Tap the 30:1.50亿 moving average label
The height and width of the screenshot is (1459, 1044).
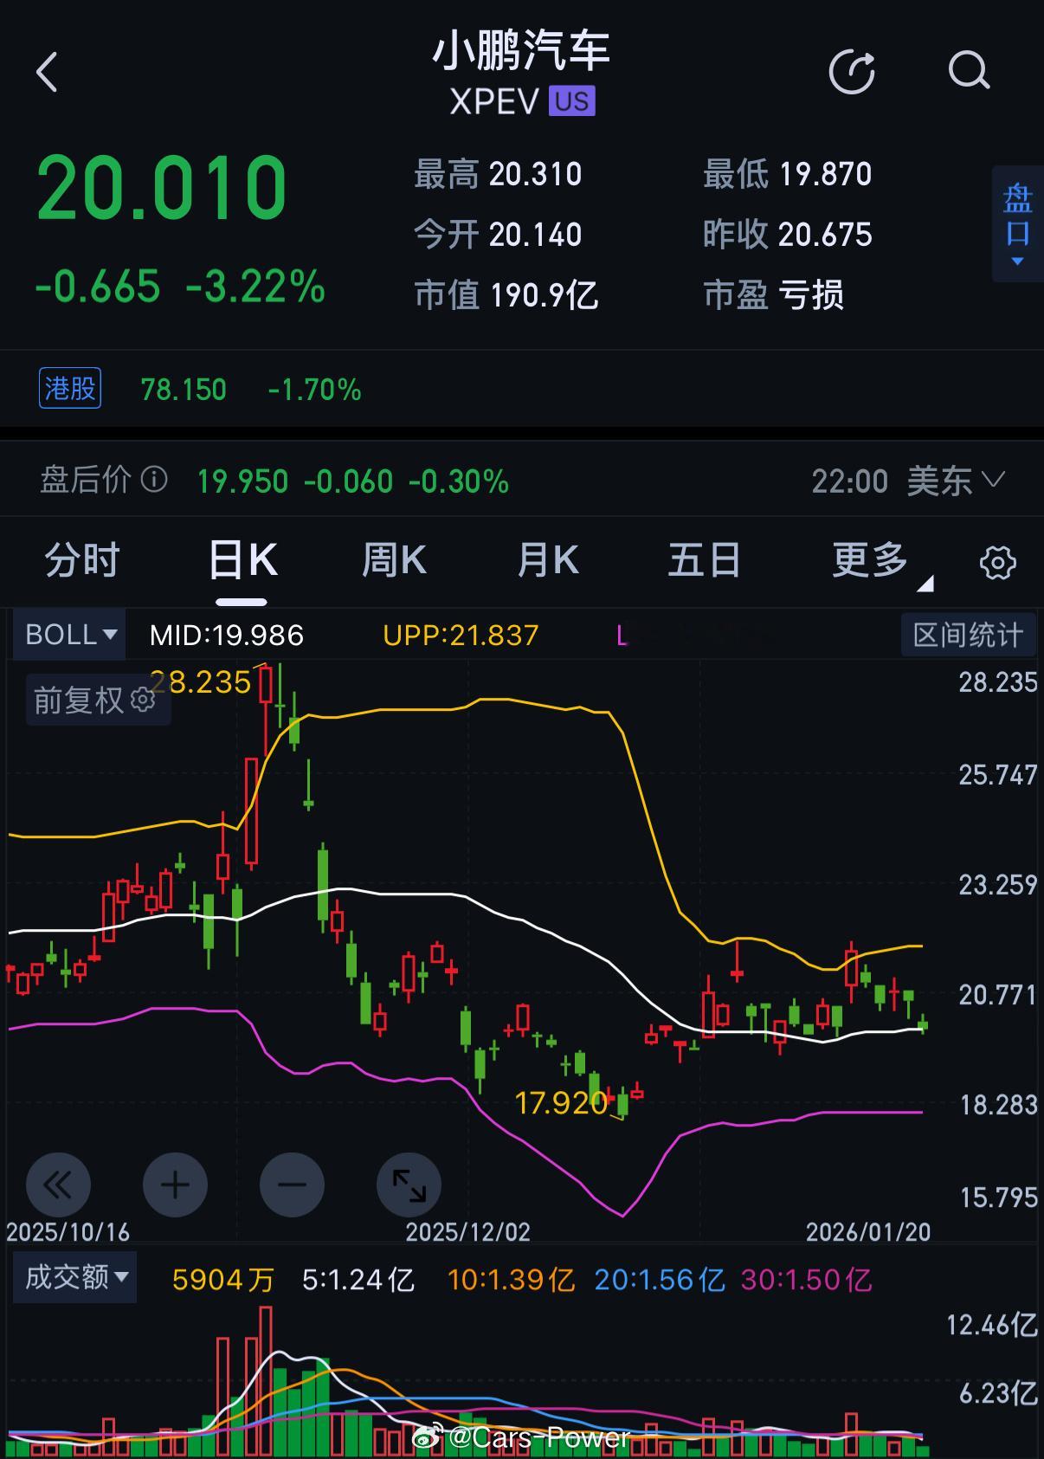(x=806, y=1280)
